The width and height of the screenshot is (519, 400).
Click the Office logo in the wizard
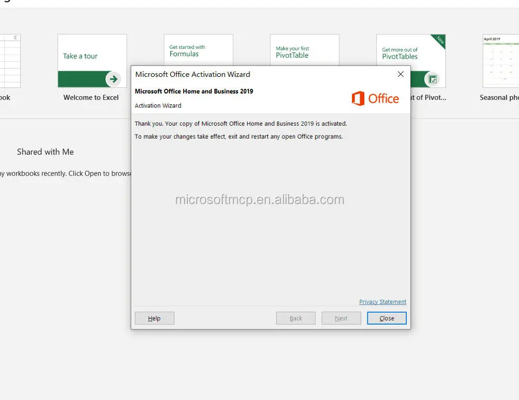(x=375, y=98)
